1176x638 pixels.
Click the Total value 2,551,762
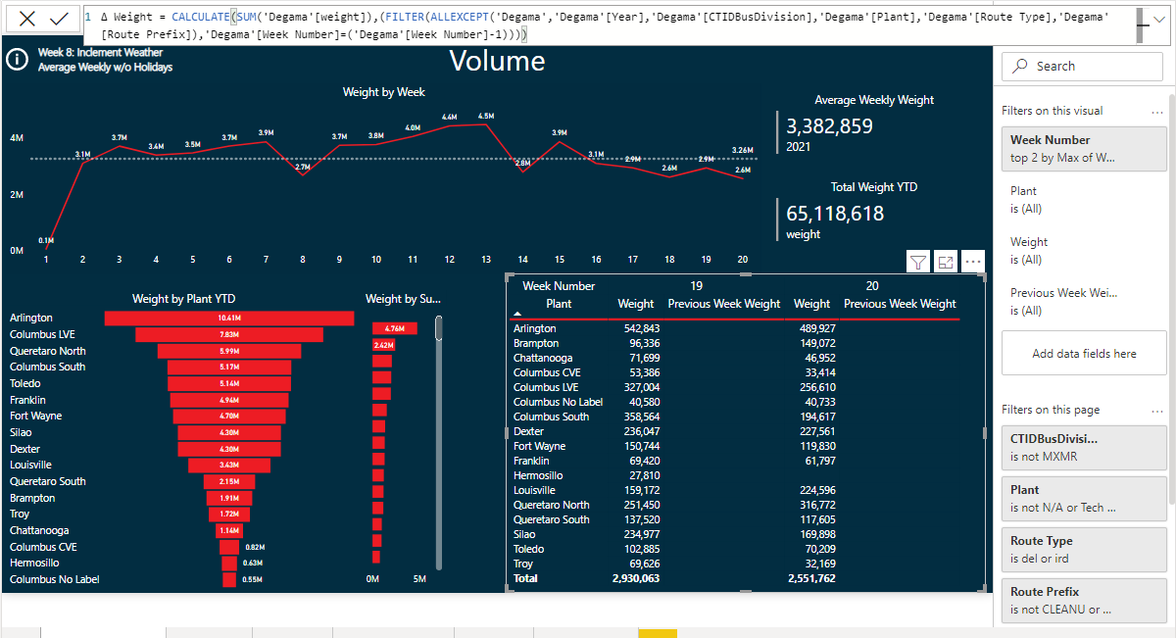(x=811, y=578)
